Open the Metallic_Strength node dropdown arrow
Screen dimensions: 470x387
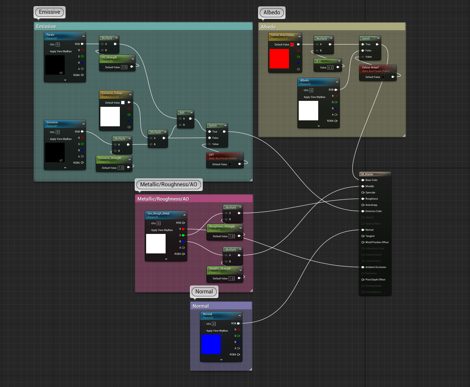point(240,270)
